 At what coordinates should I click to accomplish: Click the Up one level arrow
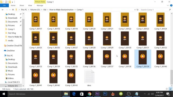coord(13,10)
